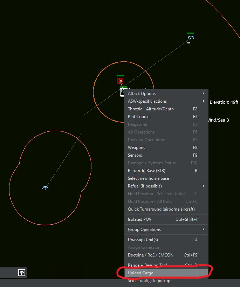Select Quick Turnaround (airborne aircraft)
The width and height of the screenshot is (240, 287).
[x=166, y=209]
